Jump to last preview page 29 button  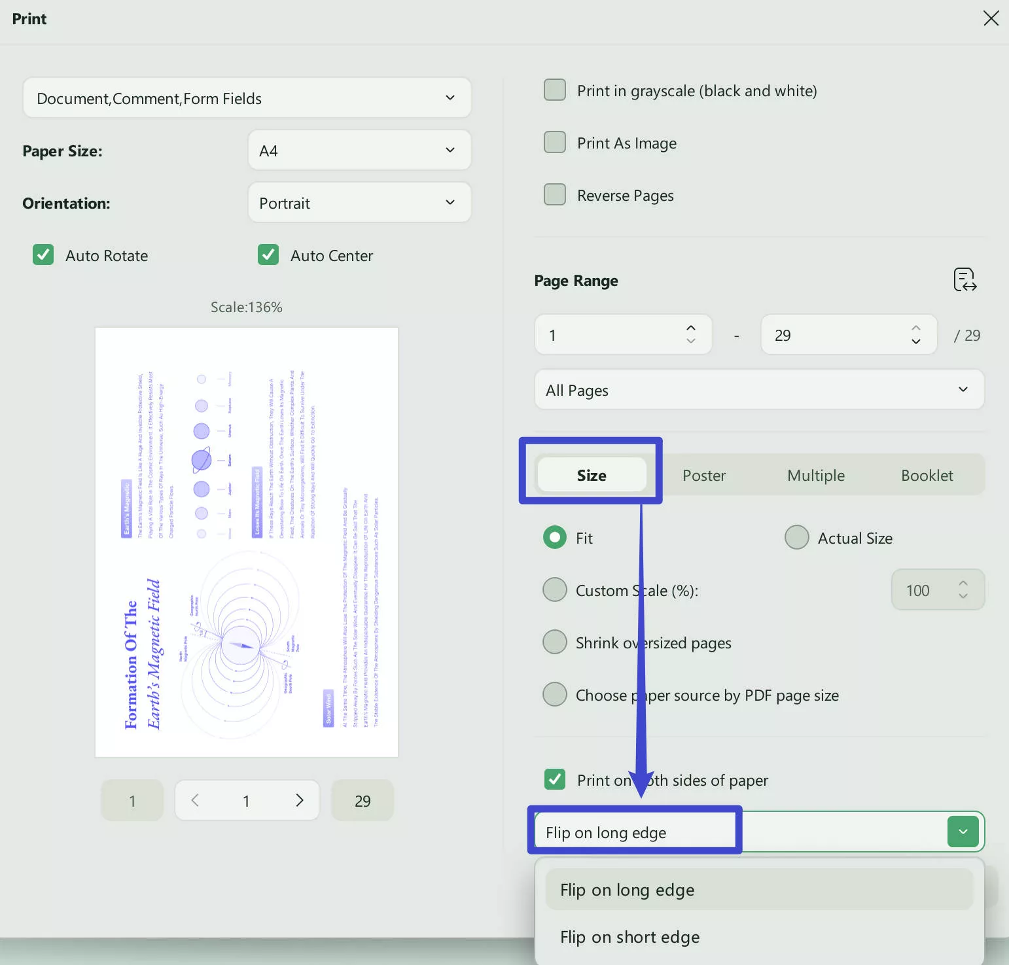(x=363, y=801)
